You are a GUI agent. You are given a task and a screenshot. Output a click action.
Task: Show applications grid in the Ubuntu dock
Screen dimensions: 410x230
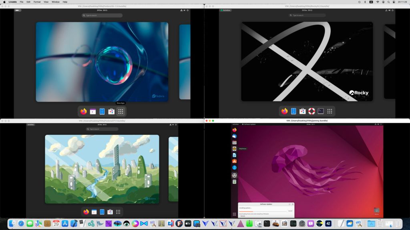[x=234, y=214]
